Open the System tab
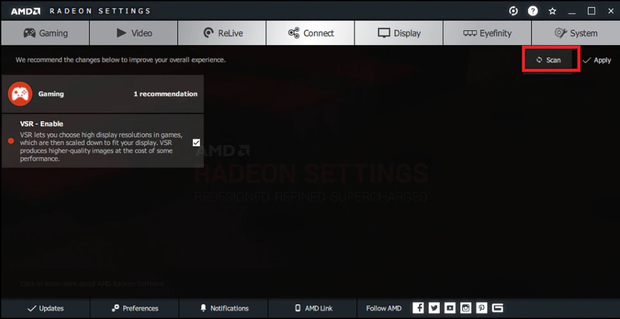The width and height of the screenshot is (620, 319). tap(576, 33)
